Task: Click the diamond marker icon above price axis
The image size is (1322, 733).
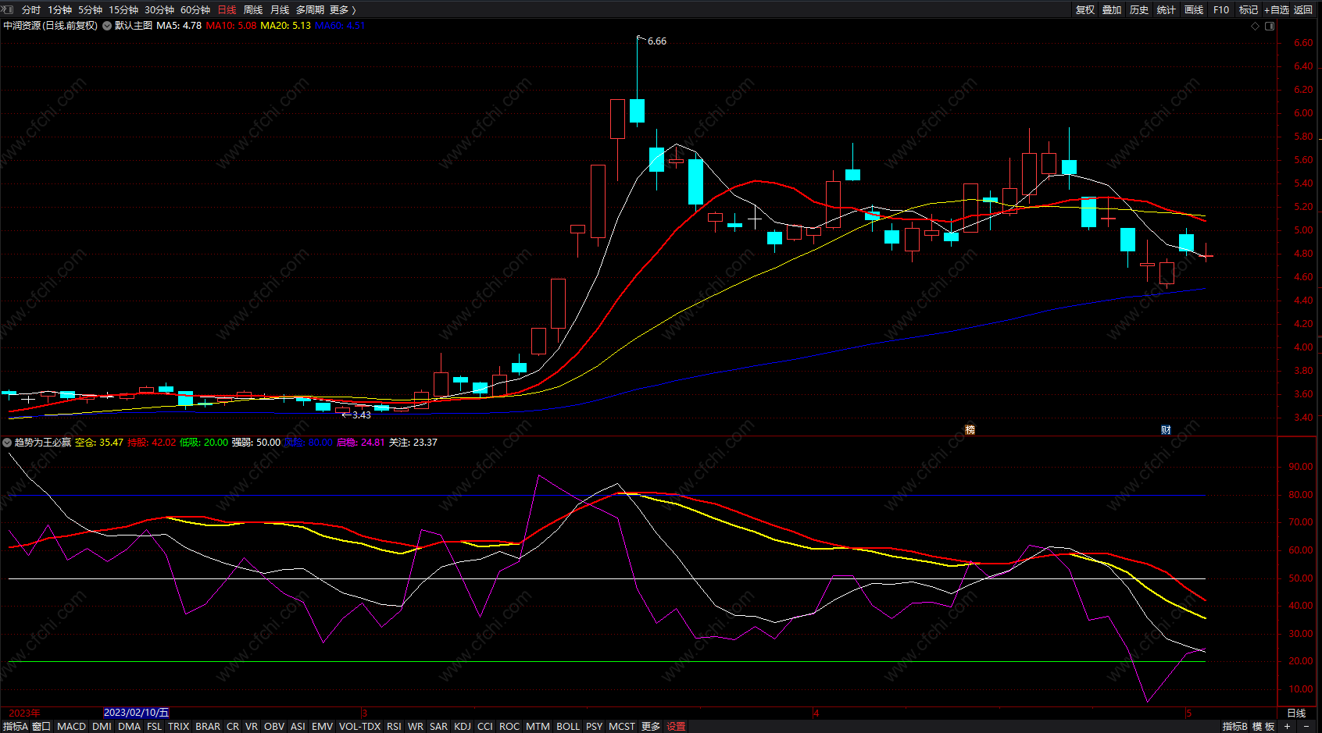Action: pyautogui.click(x=1256, y=26)
